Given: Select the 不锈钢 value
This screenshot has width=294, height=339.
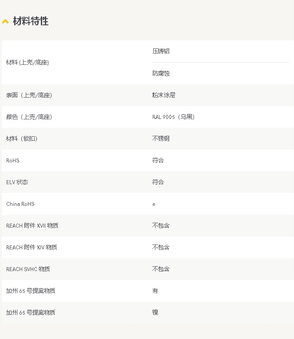Looking at the screenshot, I should coord(161,138).
